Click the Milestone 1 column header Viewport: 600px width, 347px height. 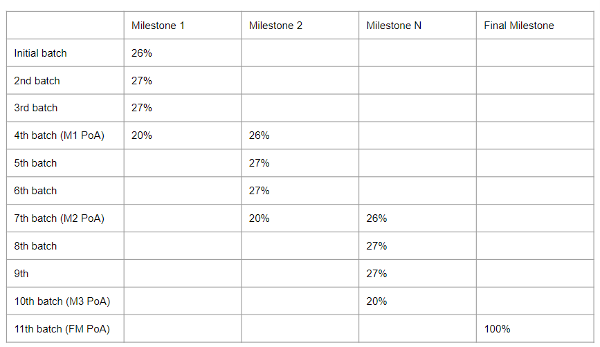[x=158, y=26]
